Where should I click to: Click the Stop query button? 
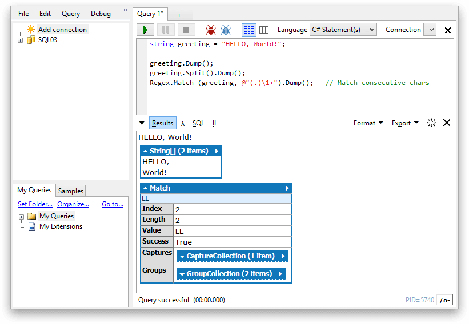pyautogui.click(x=186, y=30)
